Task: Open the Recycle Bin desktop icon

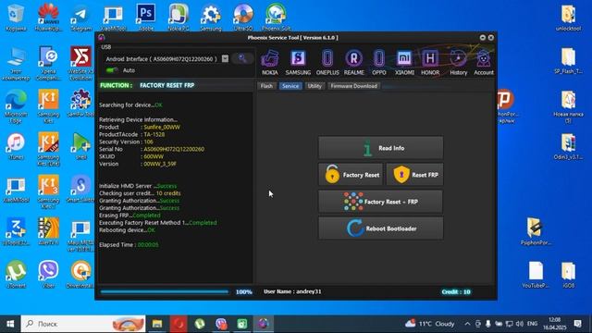Action: (16, 18)
